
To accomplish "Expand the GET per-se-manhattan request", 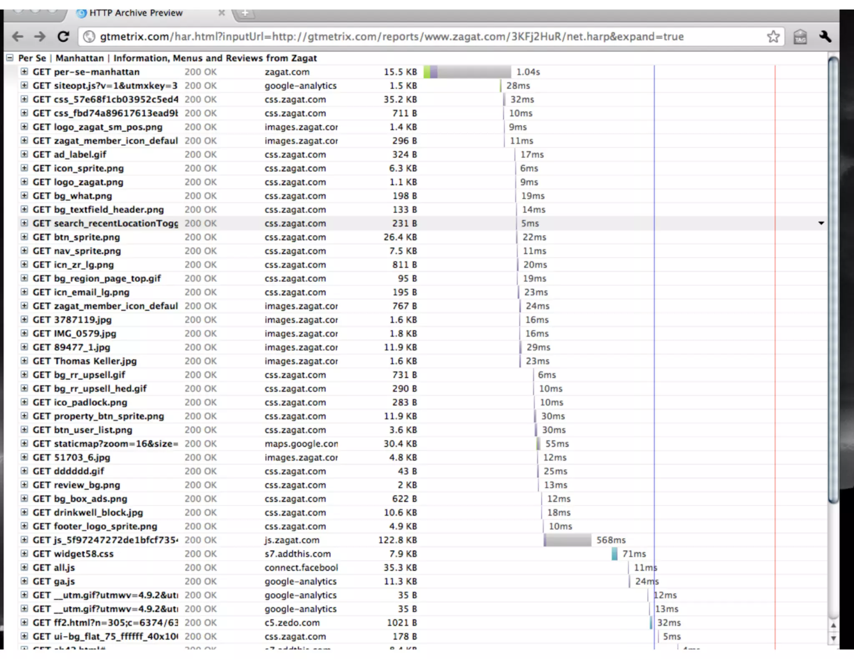I will coord(24,72).
